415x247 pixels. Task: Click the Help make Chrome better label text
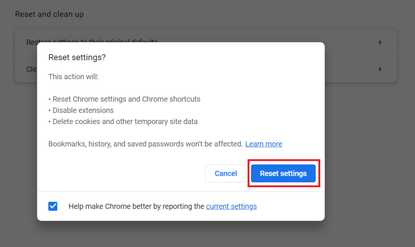click(x=136, y=206)
